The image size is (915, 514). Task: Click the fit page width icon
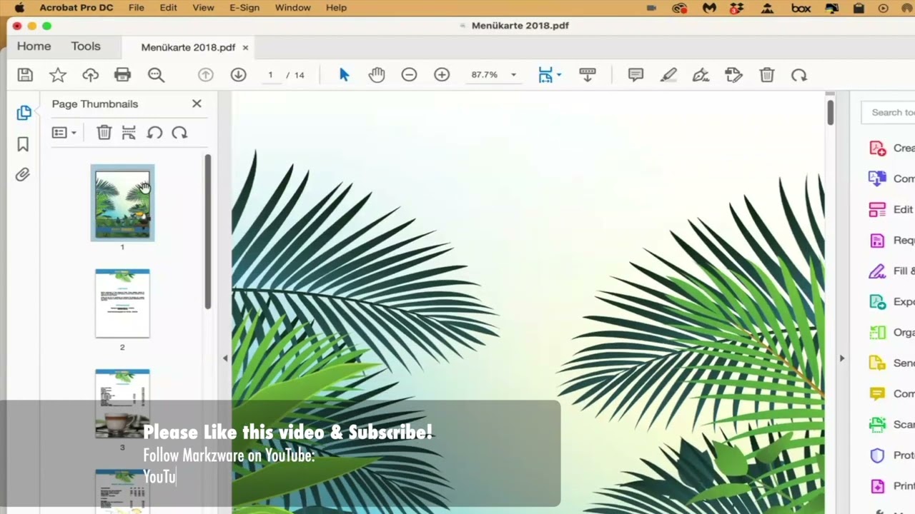pos(545,75)
